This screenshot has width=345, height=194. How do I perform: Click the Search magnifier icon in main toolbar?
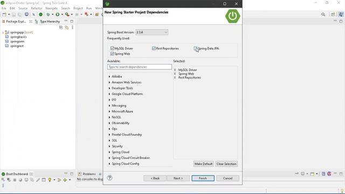click(x=323, y=15)
